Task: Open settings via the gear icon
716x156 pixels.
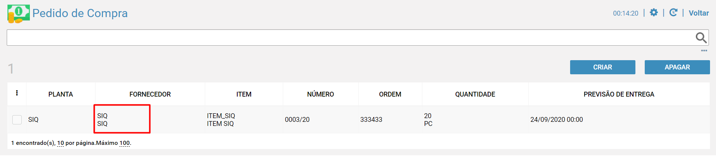Action: [654, 13]
